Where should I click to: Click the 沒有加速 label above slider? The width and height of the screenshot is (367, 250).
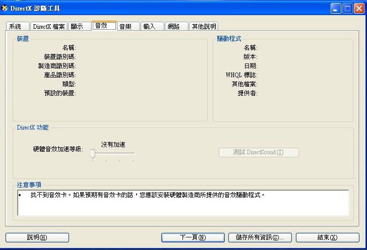click(x=113, y=145)
